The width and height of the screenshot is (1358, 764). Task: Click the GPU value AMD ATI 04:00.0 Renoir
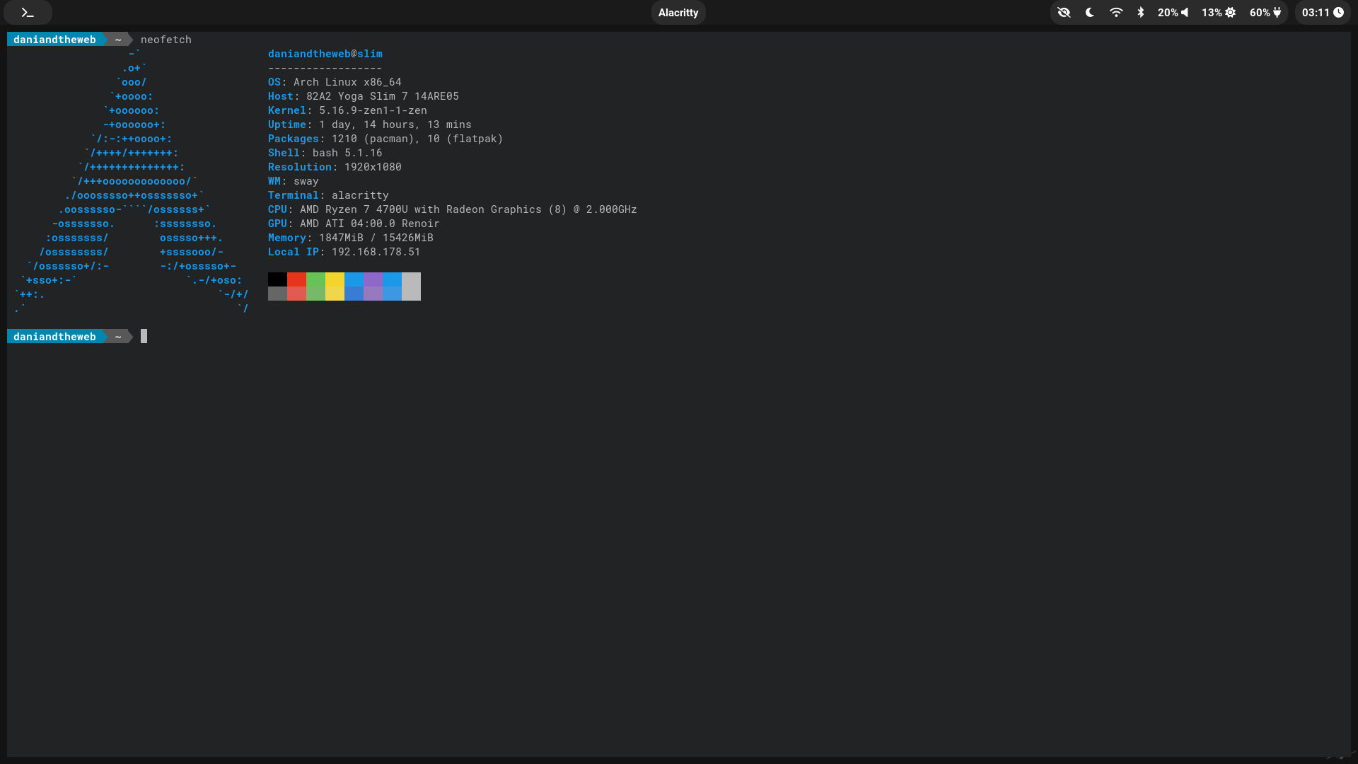pyautogui.click(x=370, y=224)
